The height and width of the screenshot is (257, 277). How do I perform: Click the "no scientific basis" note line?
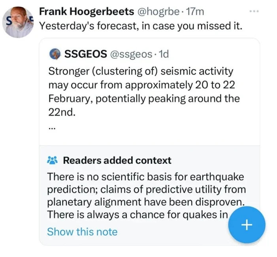tap(146, 176)
